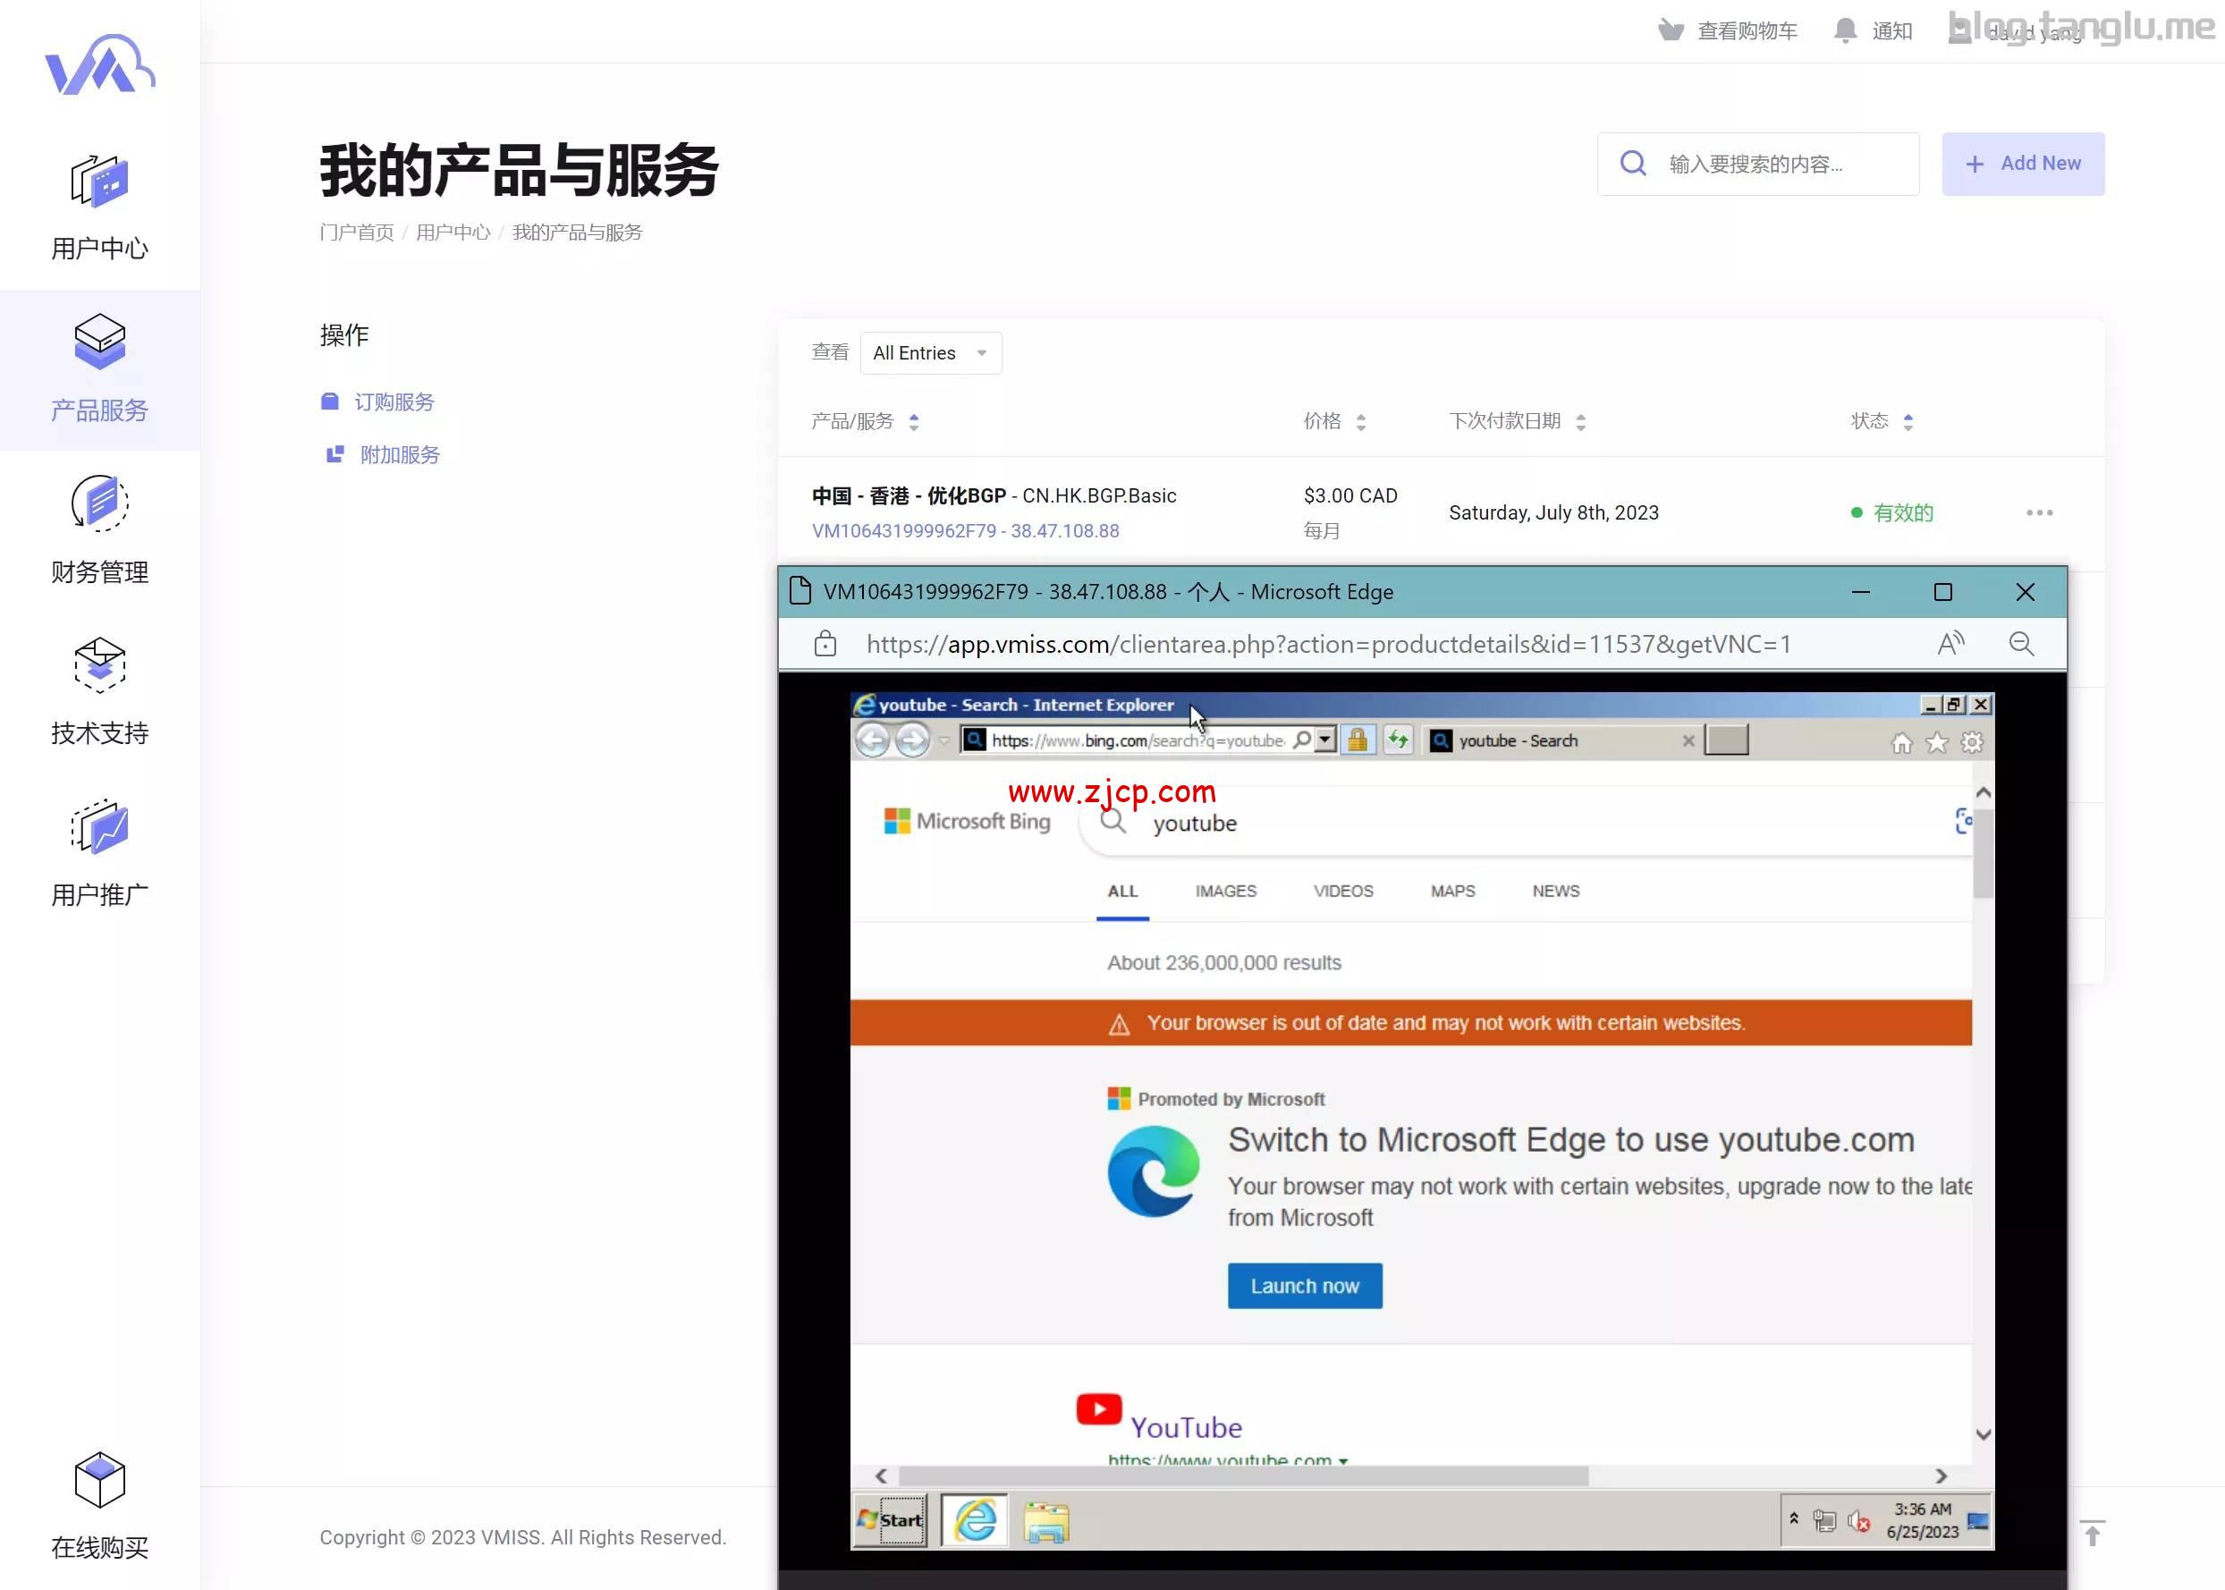This screenshot has height=1590, width=2225.
Task: Click the Internet Explorer forward arrow
Action: 912,740
